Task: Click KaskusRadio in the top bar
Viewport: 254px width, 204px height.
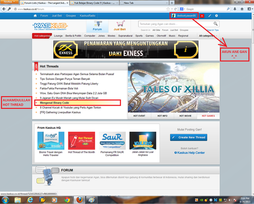Action: tap(87, 16)
